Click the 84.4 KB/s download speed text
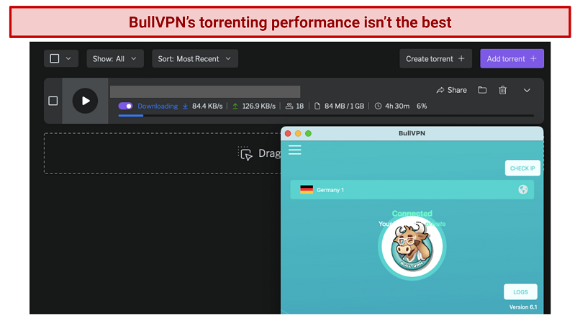580x326 pixels. tap(207, 107)
